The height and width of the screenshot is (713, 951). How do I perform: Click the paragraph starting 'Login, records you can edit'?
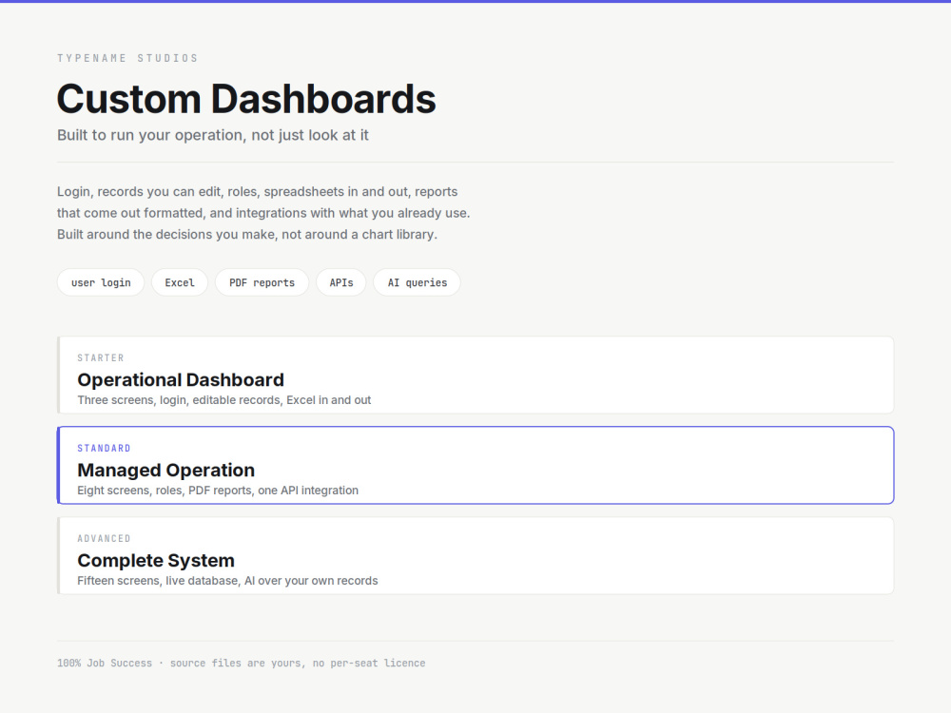[263, 213]
